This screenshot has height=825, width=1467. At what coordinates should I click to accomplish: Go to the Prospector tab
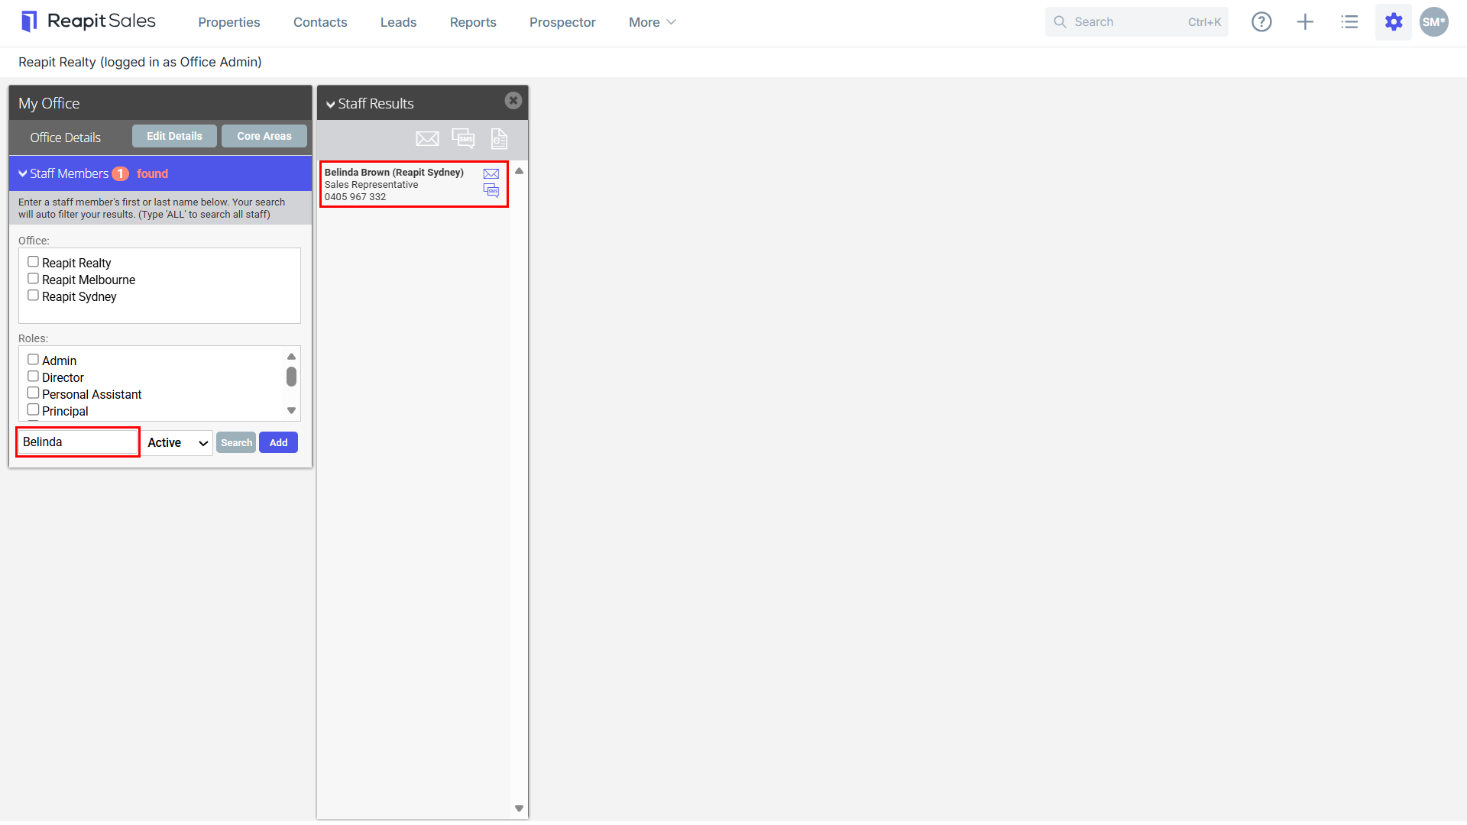562,22
